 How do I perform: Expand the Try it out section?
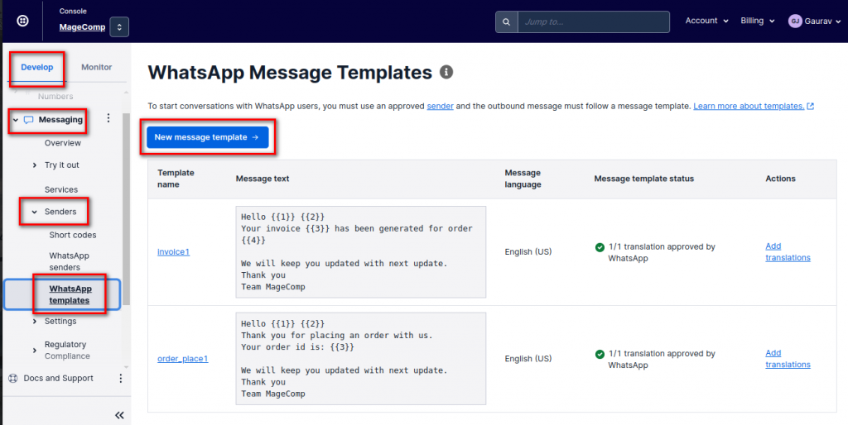(34, 166)
